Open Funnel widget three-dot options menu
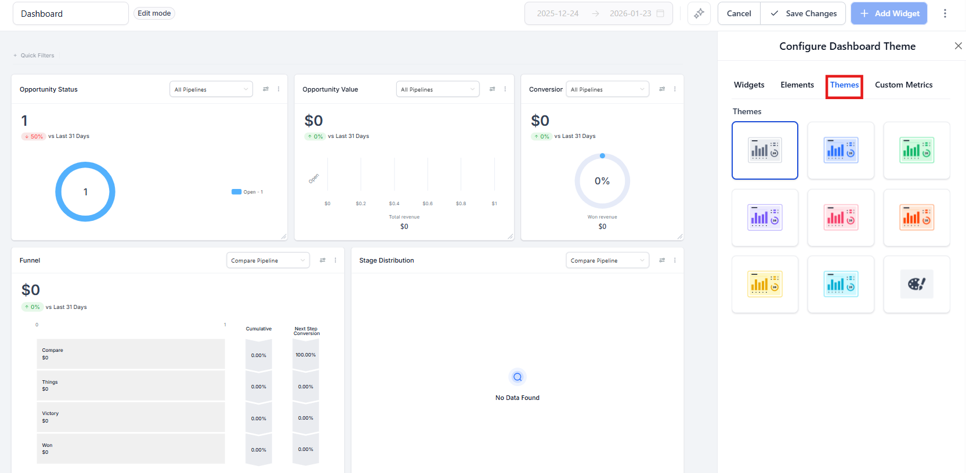This screenshot has width=966, height=473. click(x=335, y=260)
